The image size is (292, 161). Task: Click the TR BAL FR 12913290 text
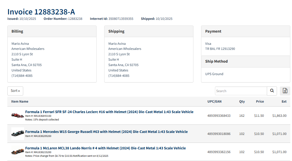220,49
